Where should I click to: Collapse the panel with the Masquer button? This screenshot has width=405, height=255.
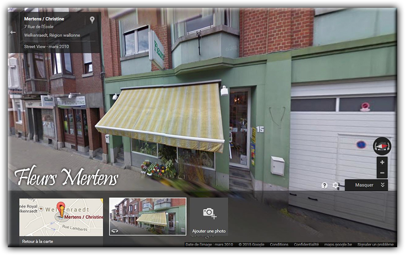pos(366,185)
